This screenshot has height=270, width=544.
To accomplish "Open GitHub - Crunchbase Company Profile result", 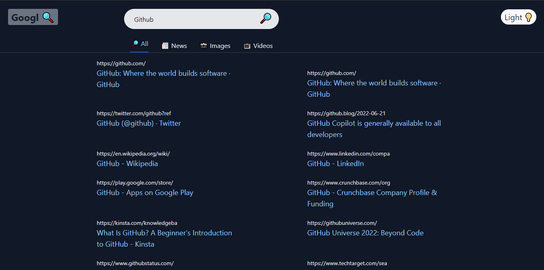I will 372,198.
